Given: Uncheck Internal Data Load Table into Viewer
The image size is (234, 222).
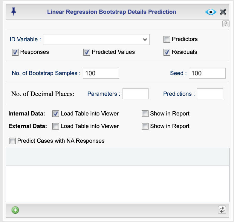Looking at the screenshot, I should (x=56, y=114).
